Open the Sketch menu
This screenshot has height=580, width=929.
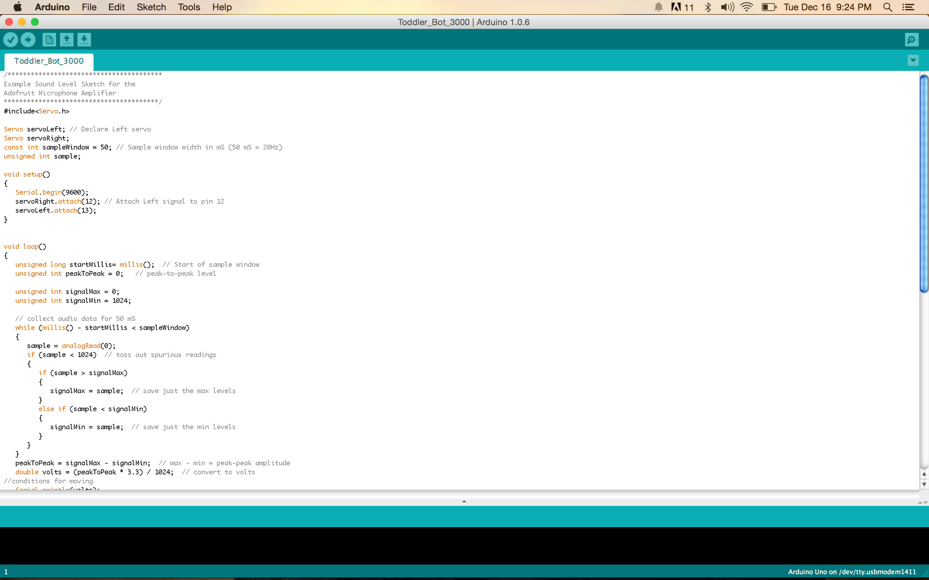pos(151,7)
